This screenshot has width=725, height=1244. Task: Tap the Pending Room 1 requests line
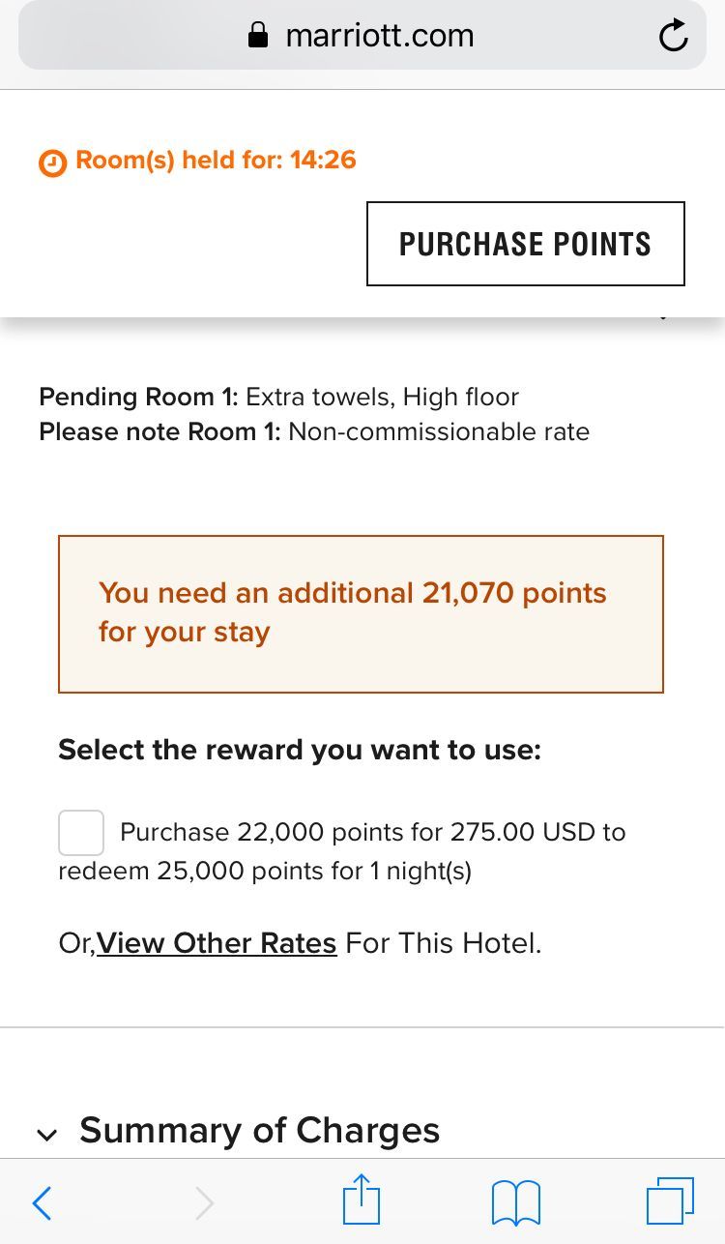(x=279, y=397)
